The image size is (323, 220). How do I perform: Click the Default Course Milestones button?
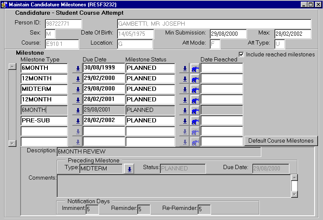coord(281,140)
